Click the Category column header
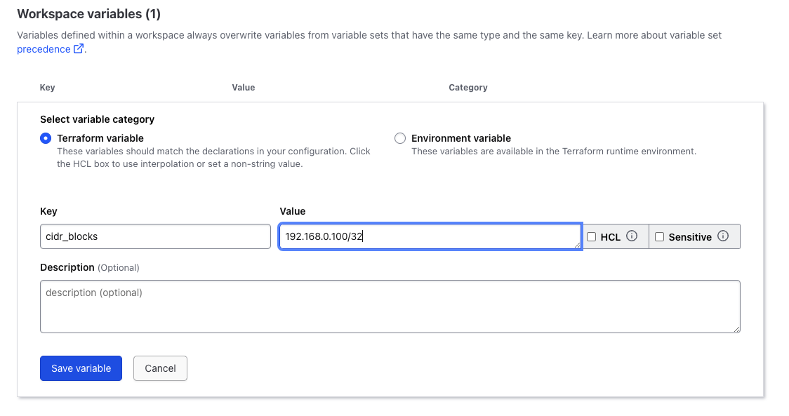The image size is (789, 416). click(468, 88)
